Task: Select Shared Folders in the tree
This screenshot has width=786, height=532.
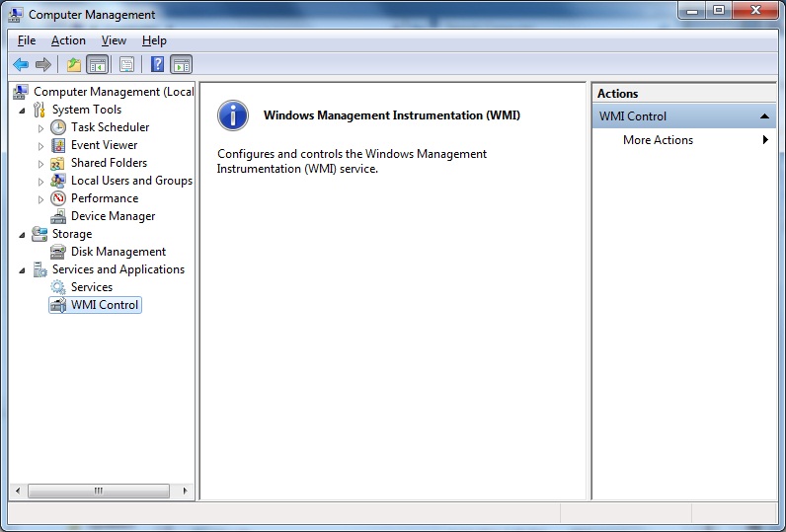Action: [109, 163]
